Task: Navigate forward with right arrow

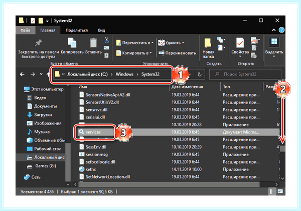Action: 33,74
